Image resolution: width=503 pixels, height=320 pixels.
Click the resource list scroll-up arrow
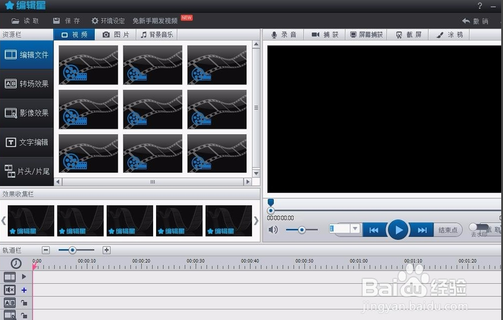(256, 44)
